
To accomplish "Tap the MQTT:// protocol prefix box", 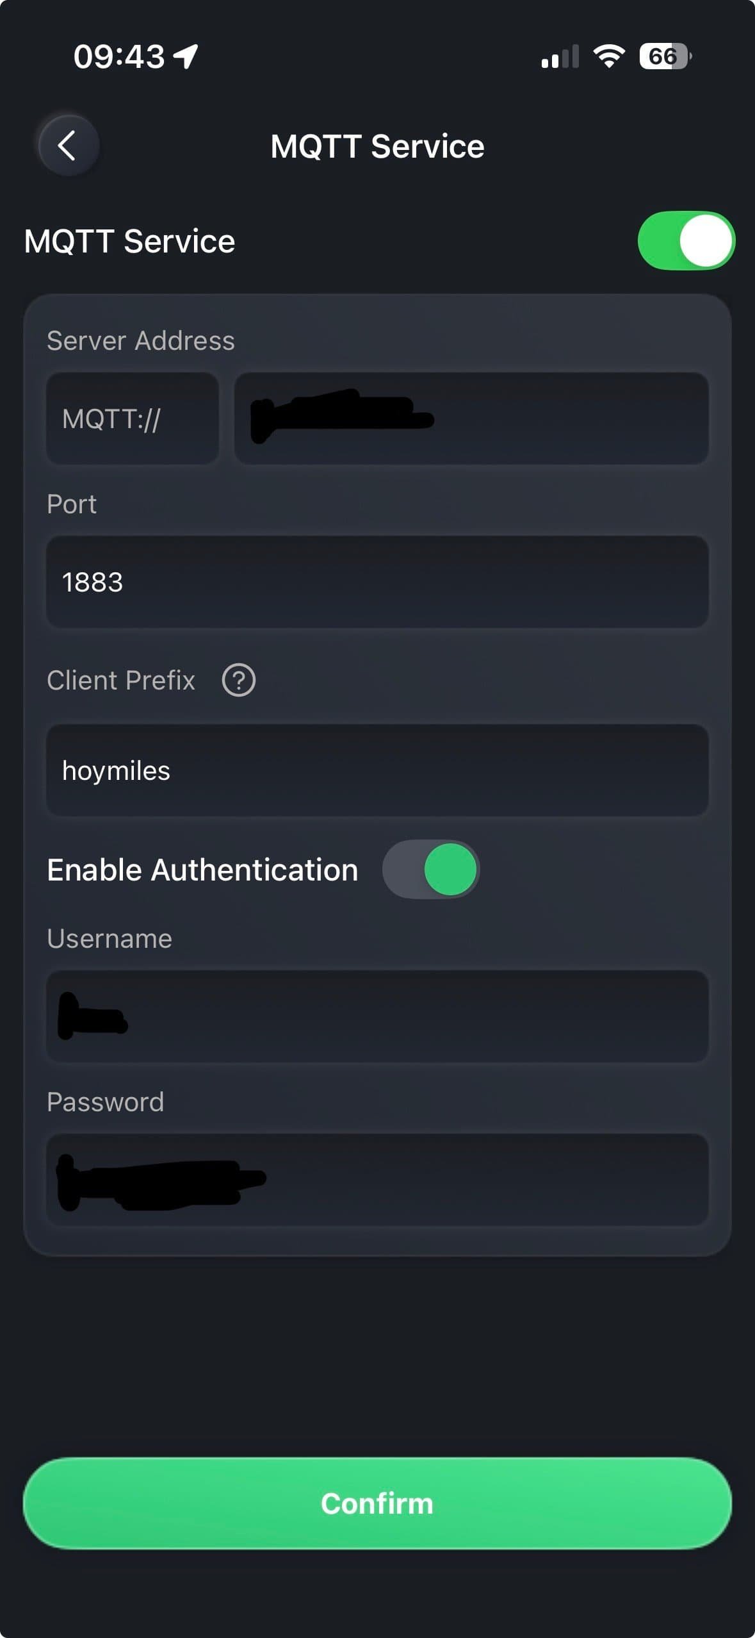I will pos(133,418).
